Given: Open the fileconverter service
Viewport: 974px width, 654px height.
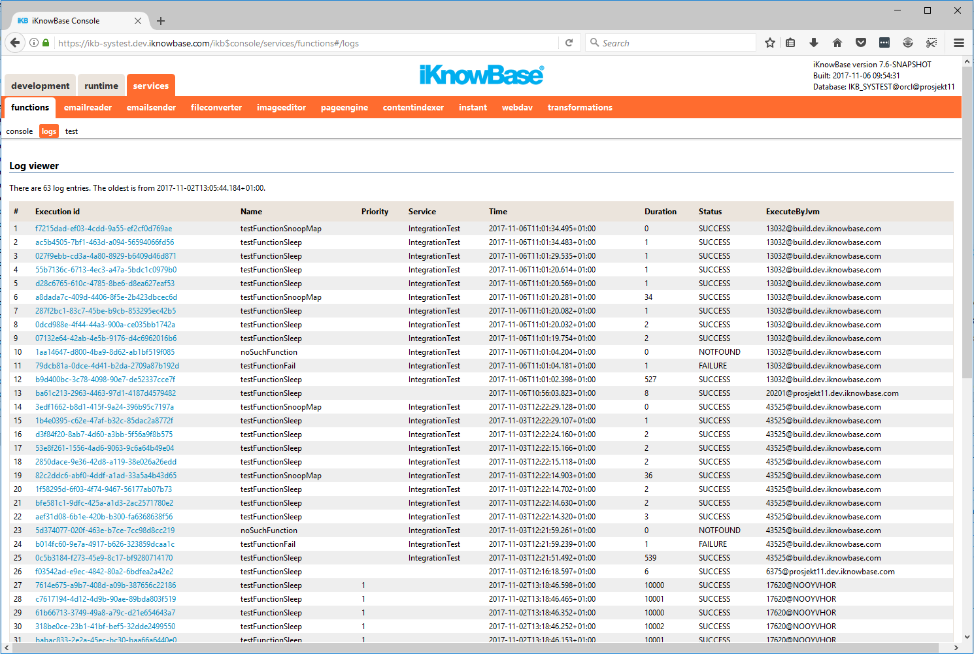Looking at the screenshot, I should click(216, 108).
